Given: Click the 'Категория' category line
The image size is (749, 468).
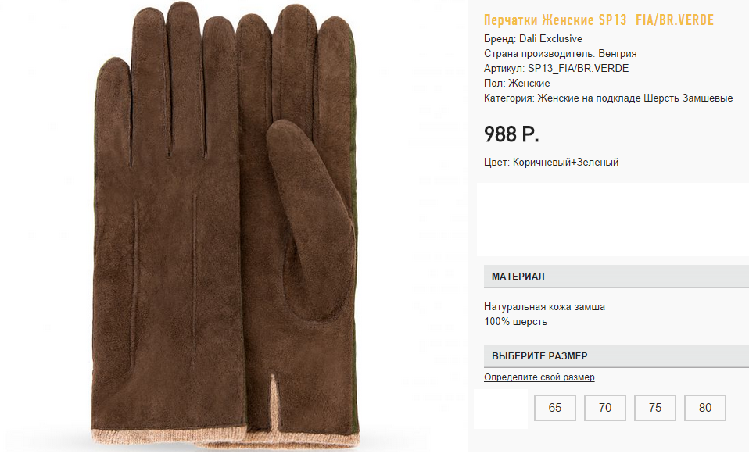Looking at the screenshot, I should coord(608,98).
